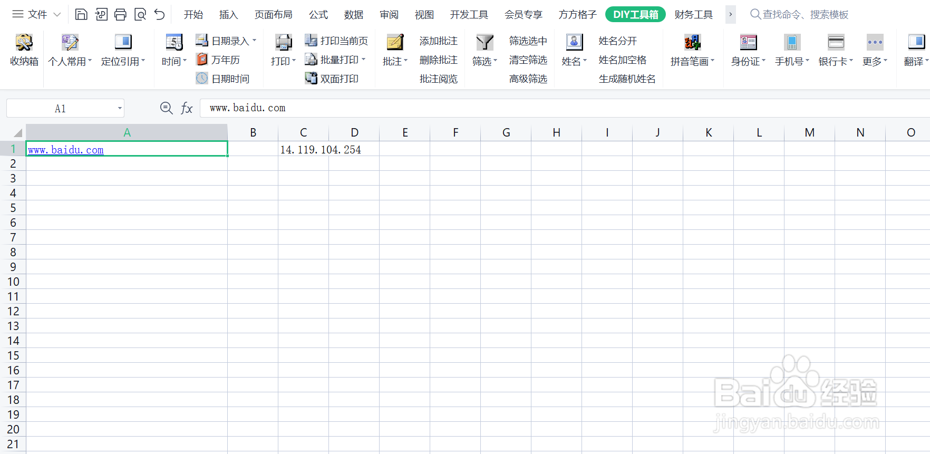Click the formula bar input field
The width and height of the screenshot is (930, 454).
pos(564,108)
